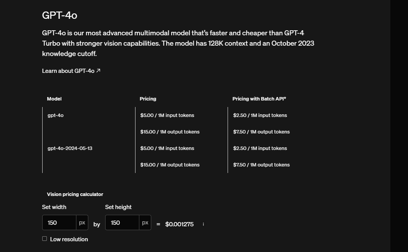Click the Vision pricing calculator label

tap(74, 194)
